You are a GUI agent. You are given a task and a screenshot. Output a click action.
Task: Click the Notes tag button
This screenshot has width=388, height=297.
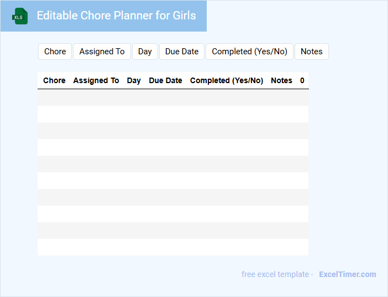311,52
